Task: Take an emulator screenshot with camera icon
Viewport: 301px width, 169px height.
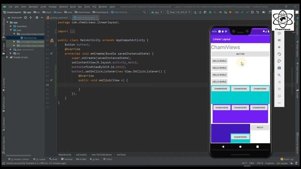Action: click(279, 68)
